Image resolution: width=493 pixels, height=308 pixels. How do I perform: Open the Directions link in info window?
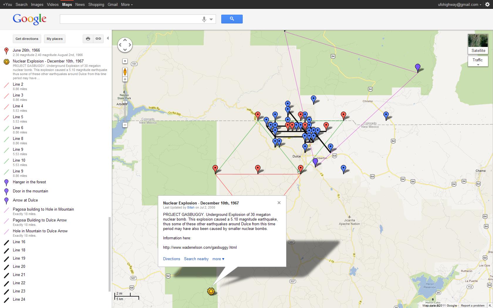171,259
